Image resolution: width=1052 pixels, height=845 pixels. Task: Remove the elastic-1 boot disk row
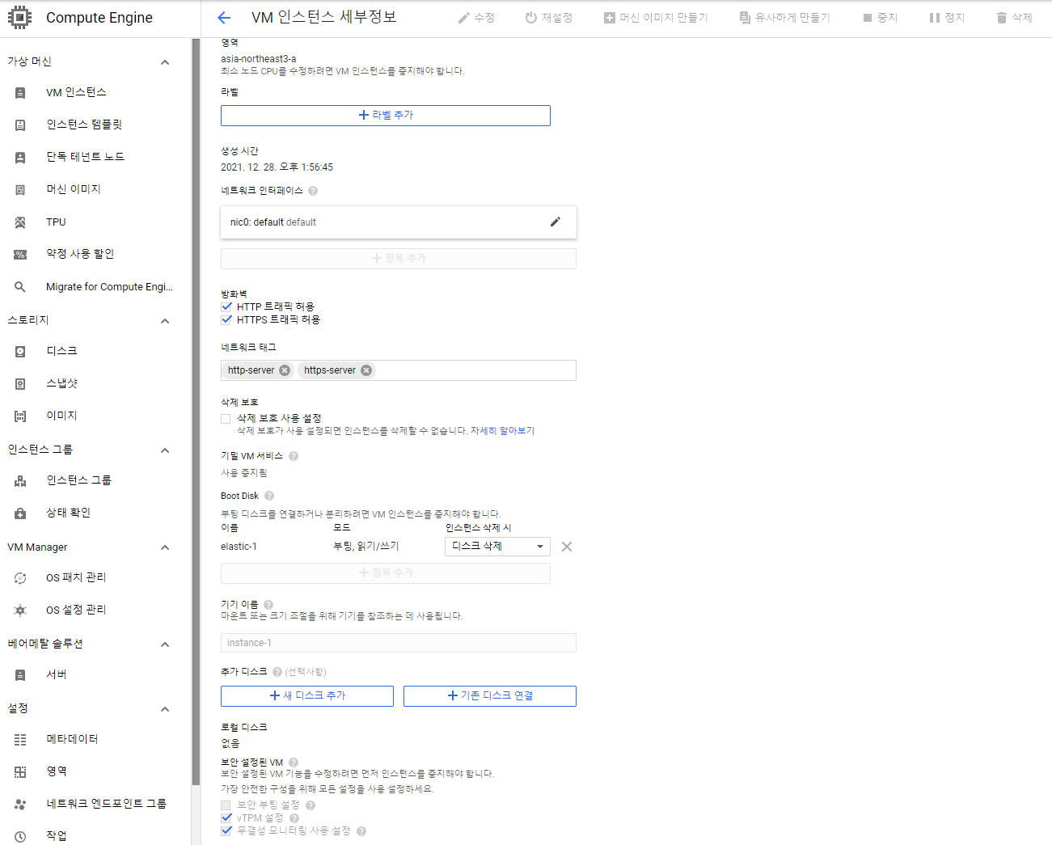pyautogui.click(x=567, y=547)
